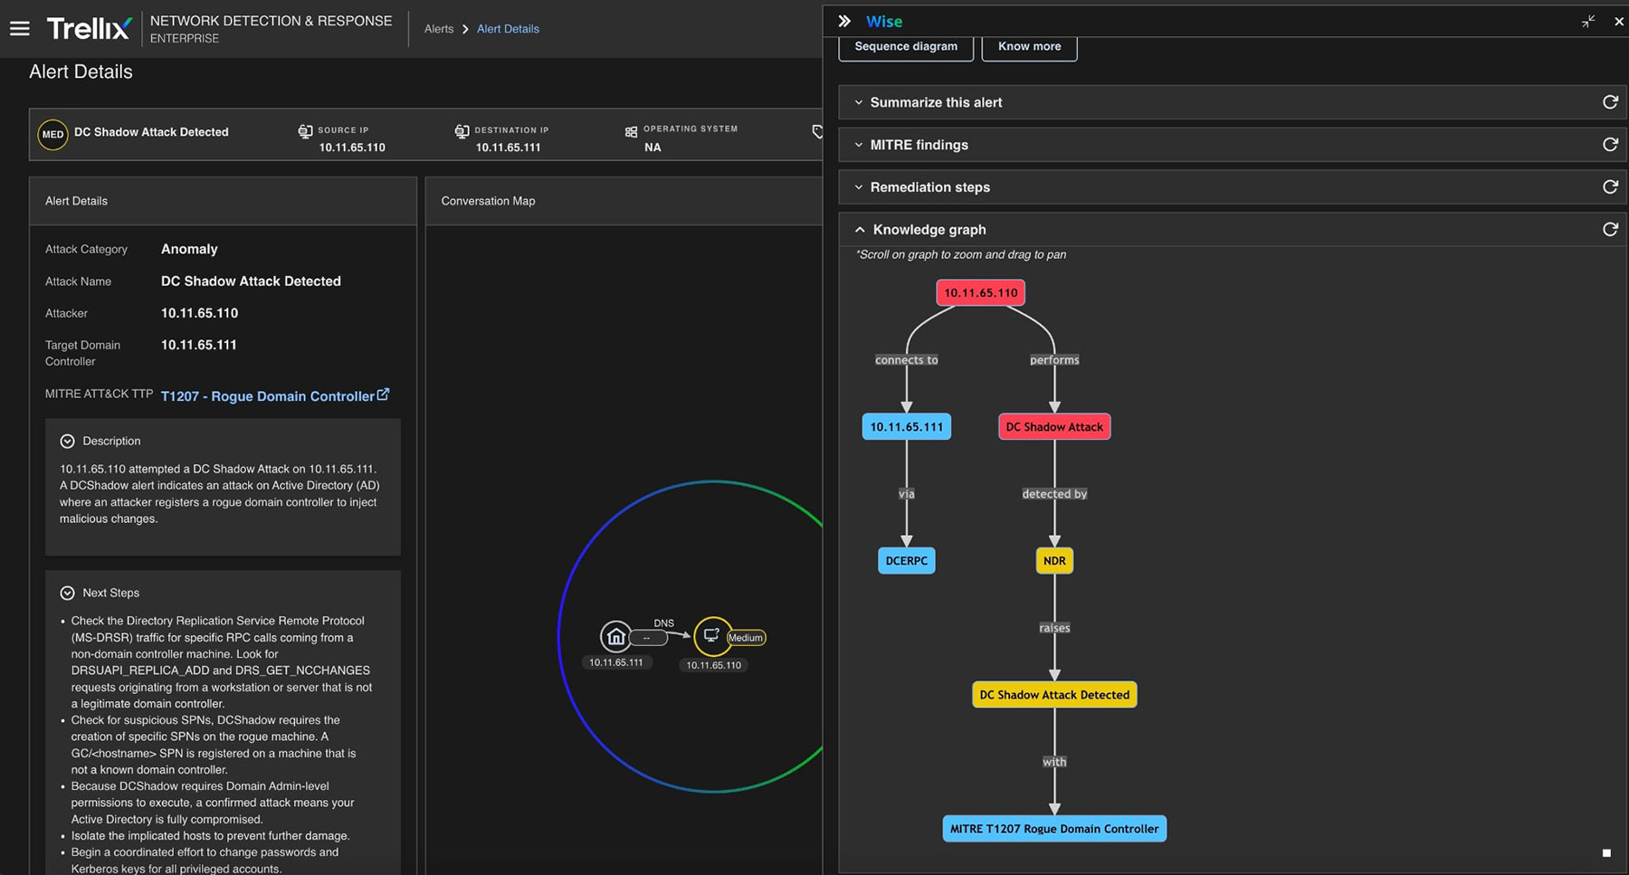Refresh the Summarize this alert section
The image size is (1629, 875).
[x=1609, y=102]
